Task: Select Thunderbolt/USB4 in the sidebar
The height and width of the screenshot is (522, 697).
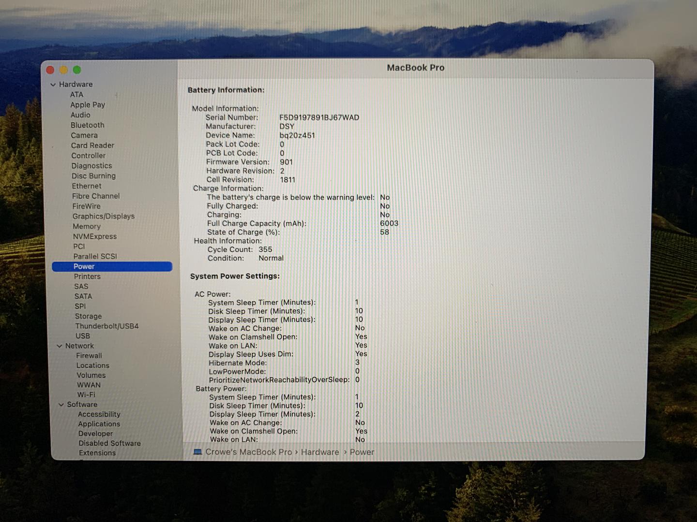Action: 106,326
